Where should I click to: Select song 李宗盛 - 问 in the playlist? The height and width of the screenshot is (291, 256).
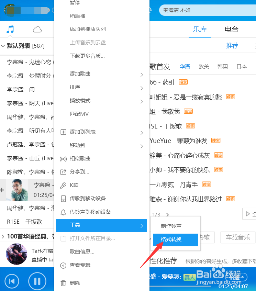pyautogui.click(x=21, y=89)
